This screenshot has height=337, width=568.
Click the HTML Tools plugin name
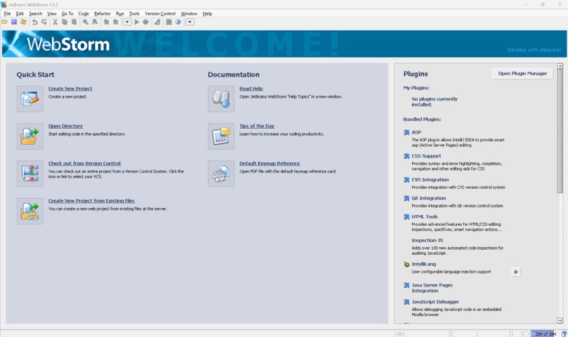[424, 217]
